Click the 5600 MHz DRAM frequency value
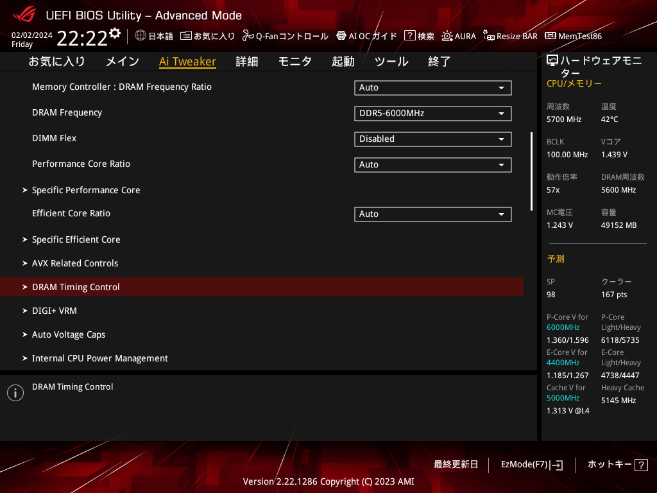 [619, 190]
